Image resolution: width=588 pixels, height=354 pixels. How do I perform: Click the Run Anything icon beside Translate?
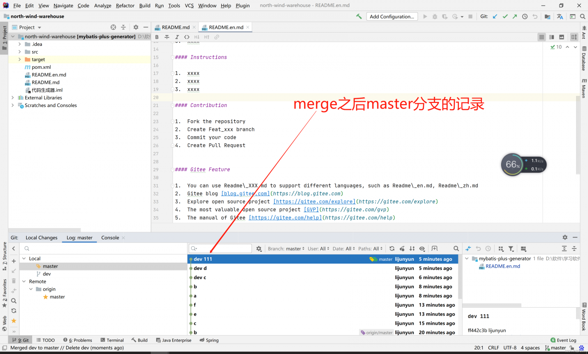[572, 17]
